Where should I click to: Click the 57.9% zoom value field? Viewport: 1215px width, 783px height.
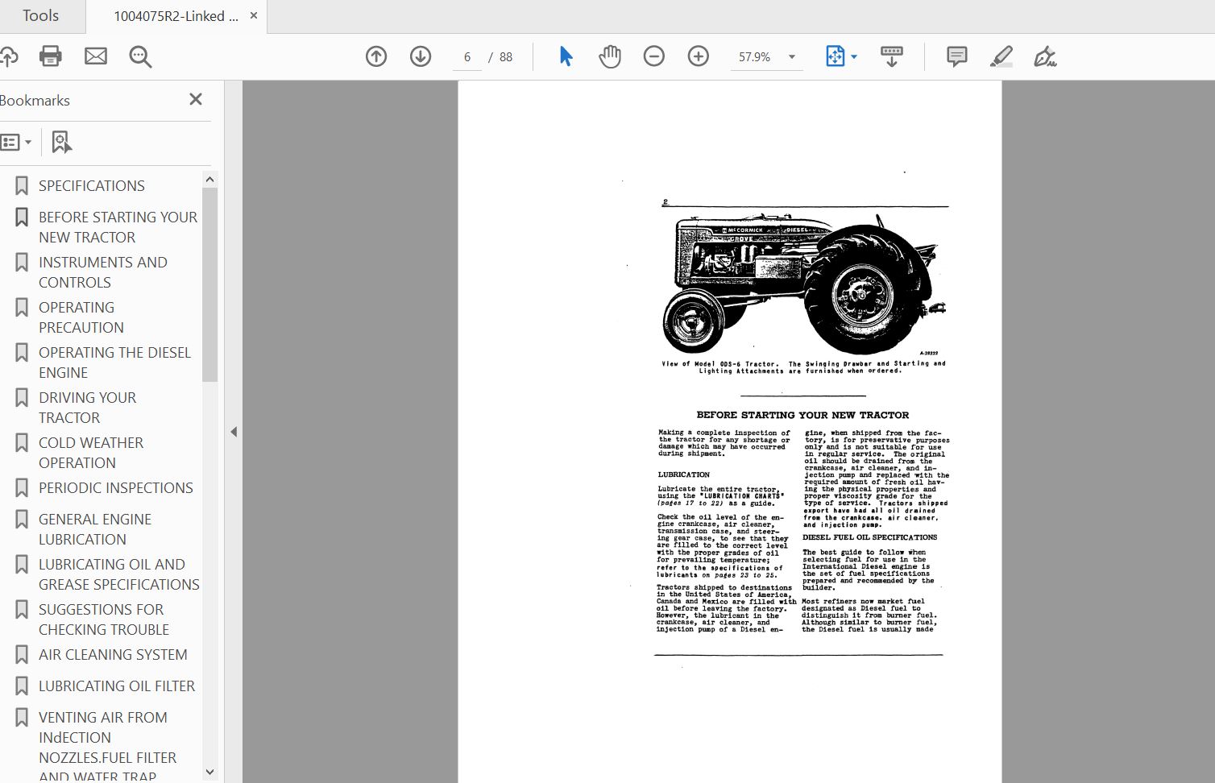click(x=755, y=57)
